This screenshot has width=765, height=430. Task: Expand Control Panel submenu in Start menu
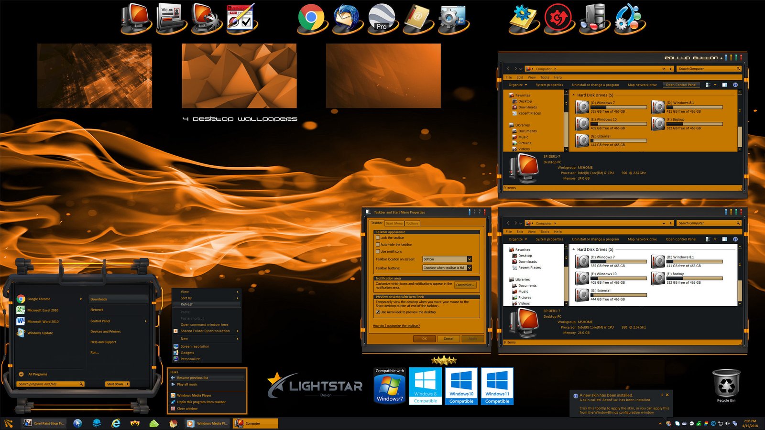(x=145, y=321)
